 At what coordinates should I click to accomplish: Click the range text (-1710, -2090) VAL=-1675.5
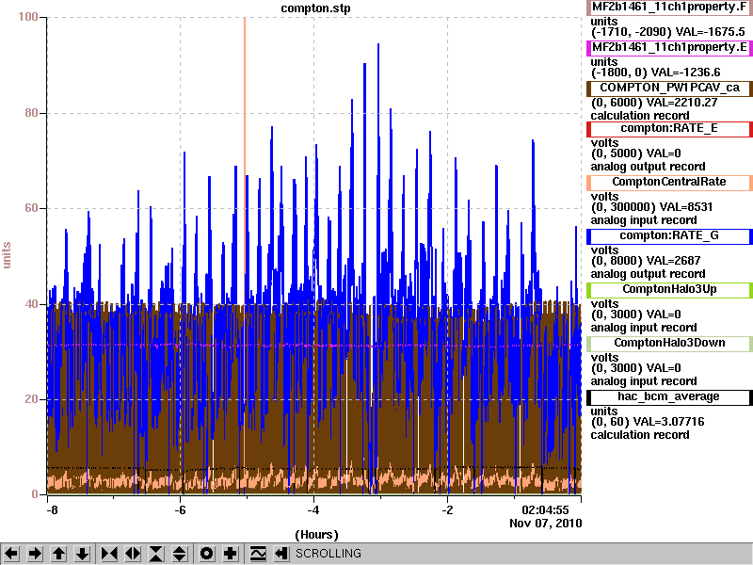[667, 32]
